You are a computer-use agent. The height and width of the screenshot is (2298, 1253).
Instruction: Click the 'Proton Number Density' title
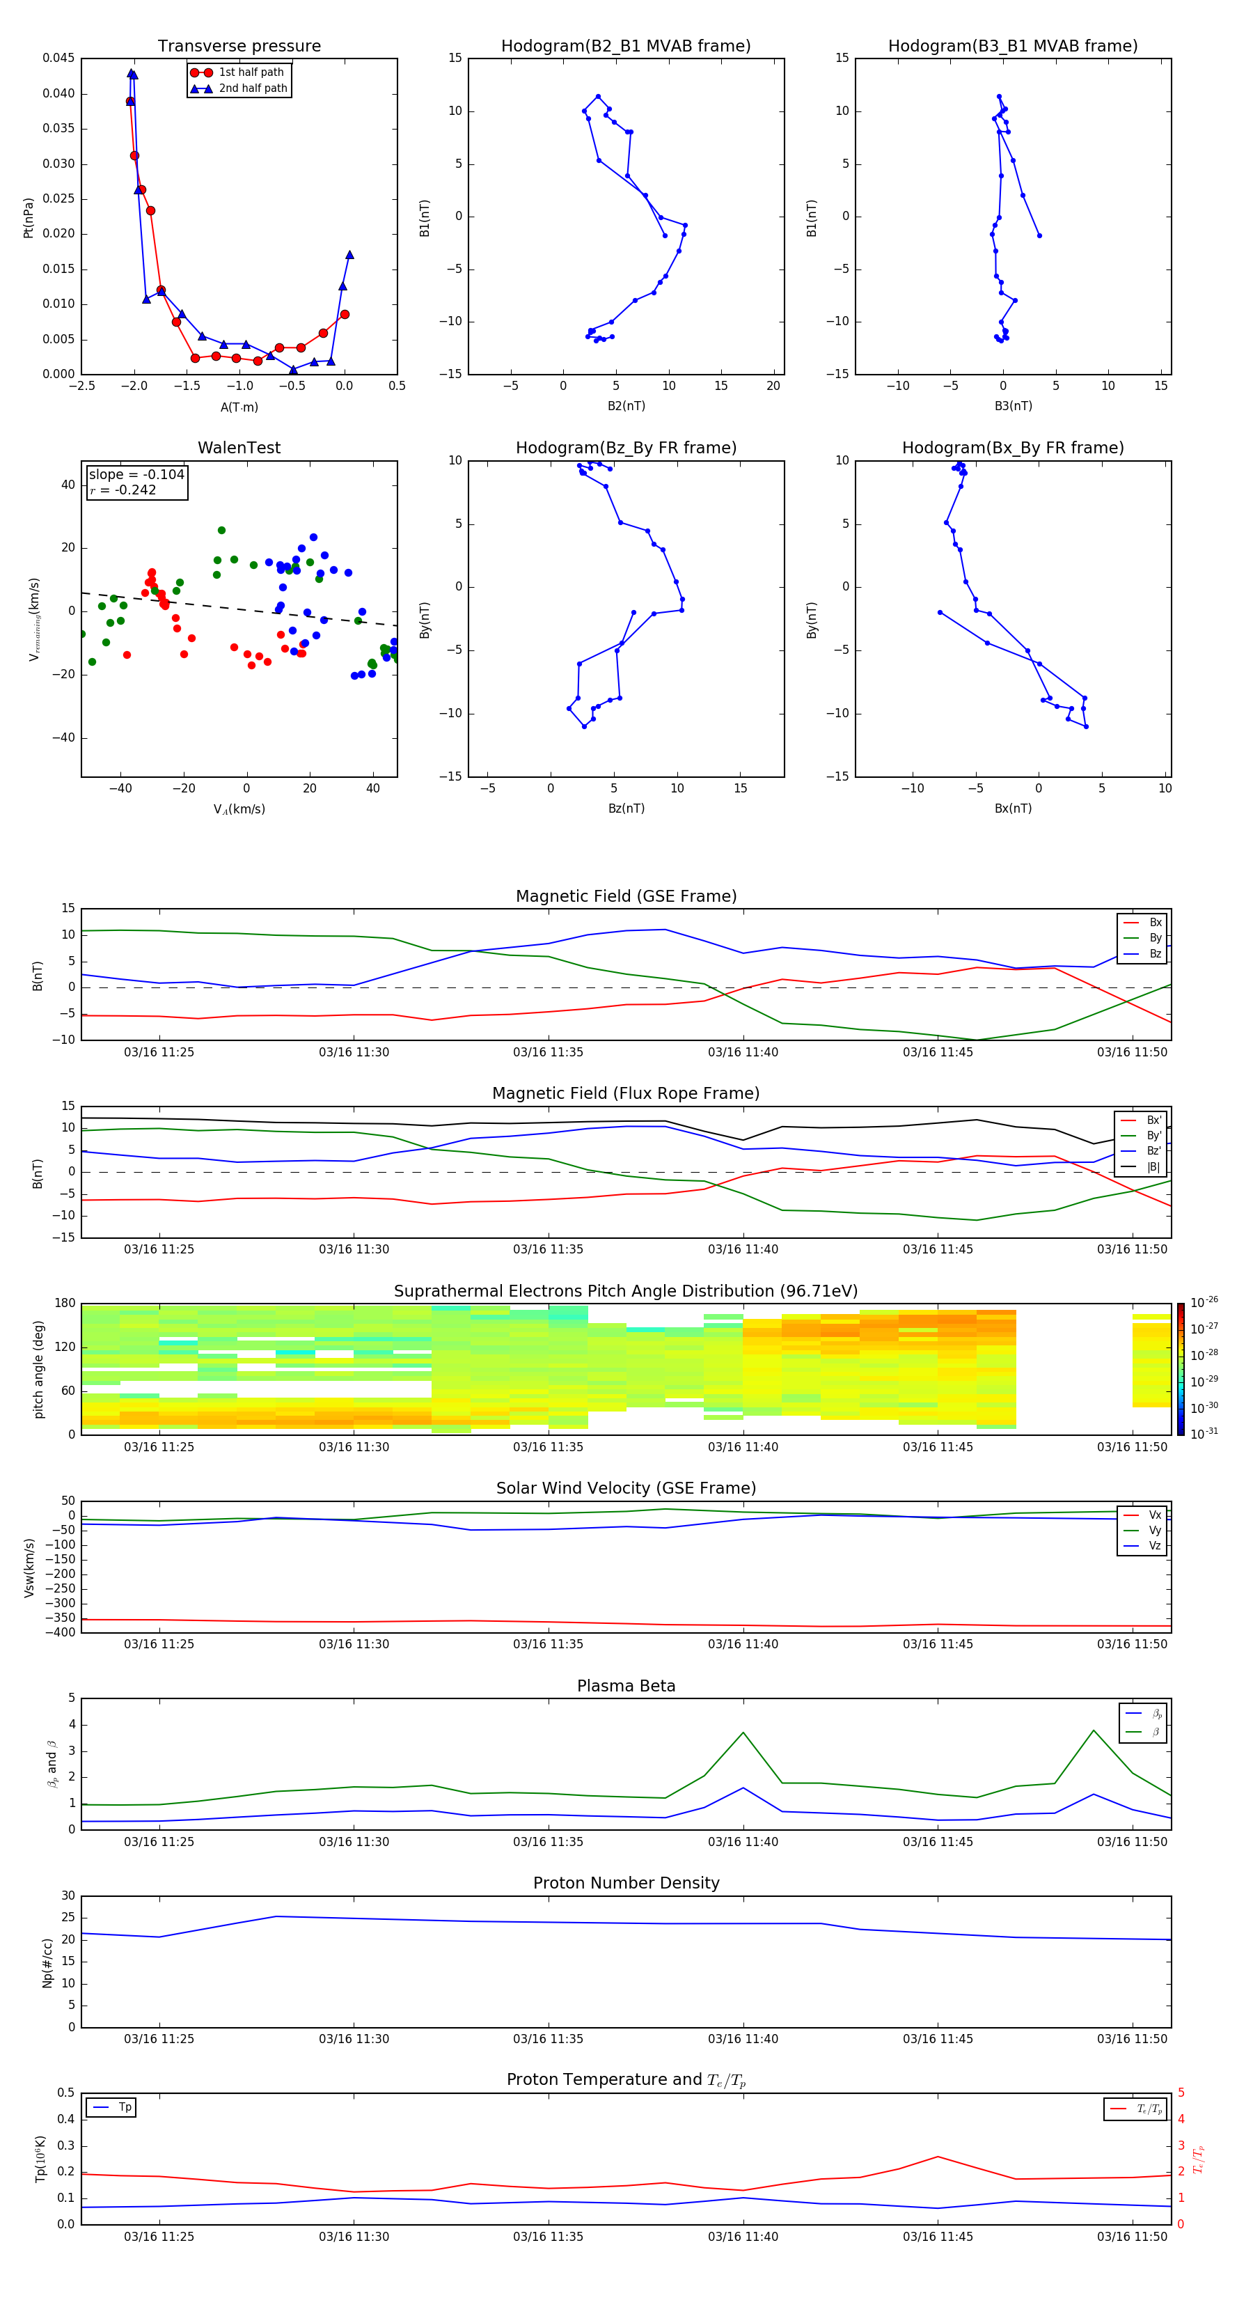click(x=626, y=1883)
